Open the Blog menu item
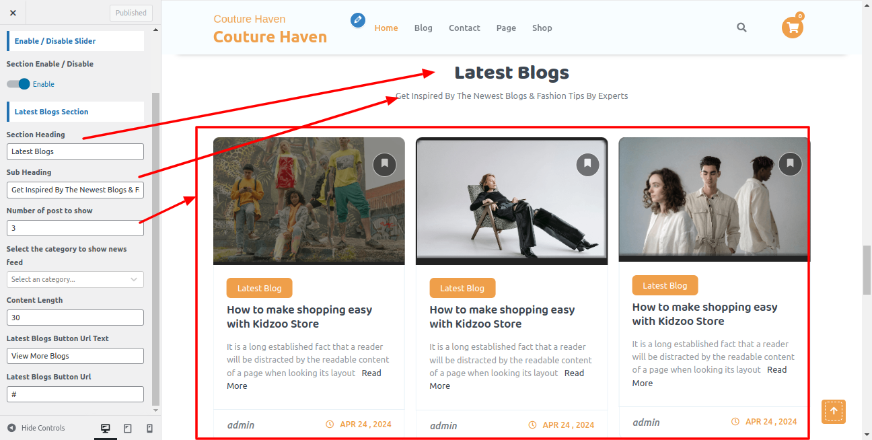Image resolution: width=872 pixels, height=440 pixels. pos(423,28)
